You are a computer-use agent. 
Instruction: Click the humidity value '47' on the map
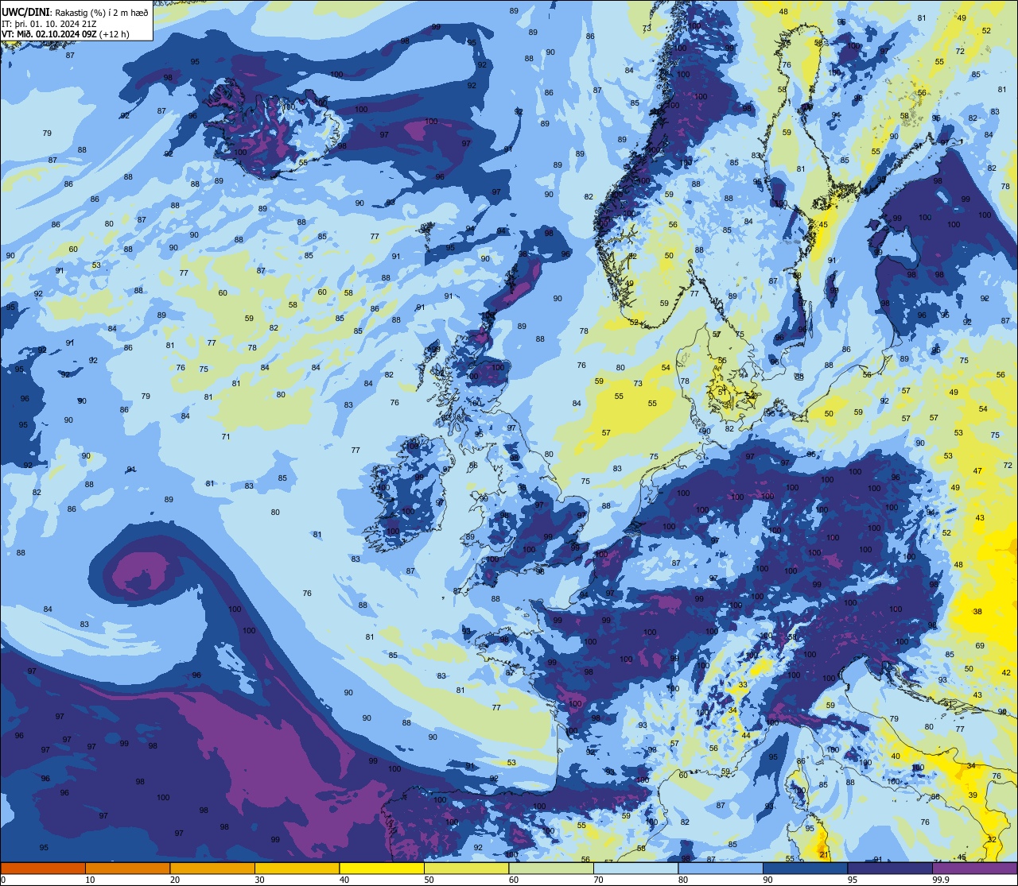click(x=977, y=471)
